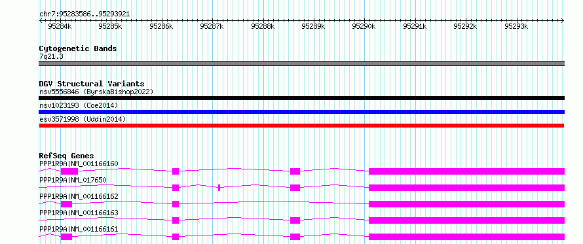Open the RefSeq Genes track title
Screen dimensions: 583x244
pos(67,156)
